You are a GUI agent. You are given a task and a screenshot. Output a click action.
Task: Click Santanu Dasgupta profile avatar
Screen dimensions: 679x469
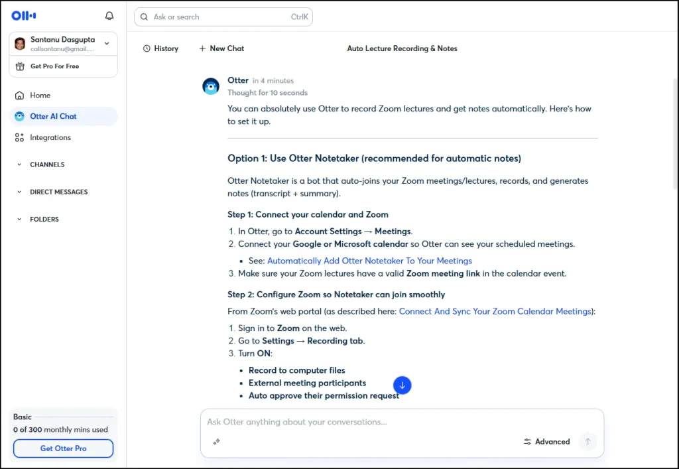(20, 44)
